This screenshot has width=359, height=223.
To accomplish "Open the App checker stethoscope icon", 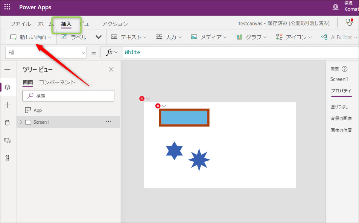I will (349, 22).
